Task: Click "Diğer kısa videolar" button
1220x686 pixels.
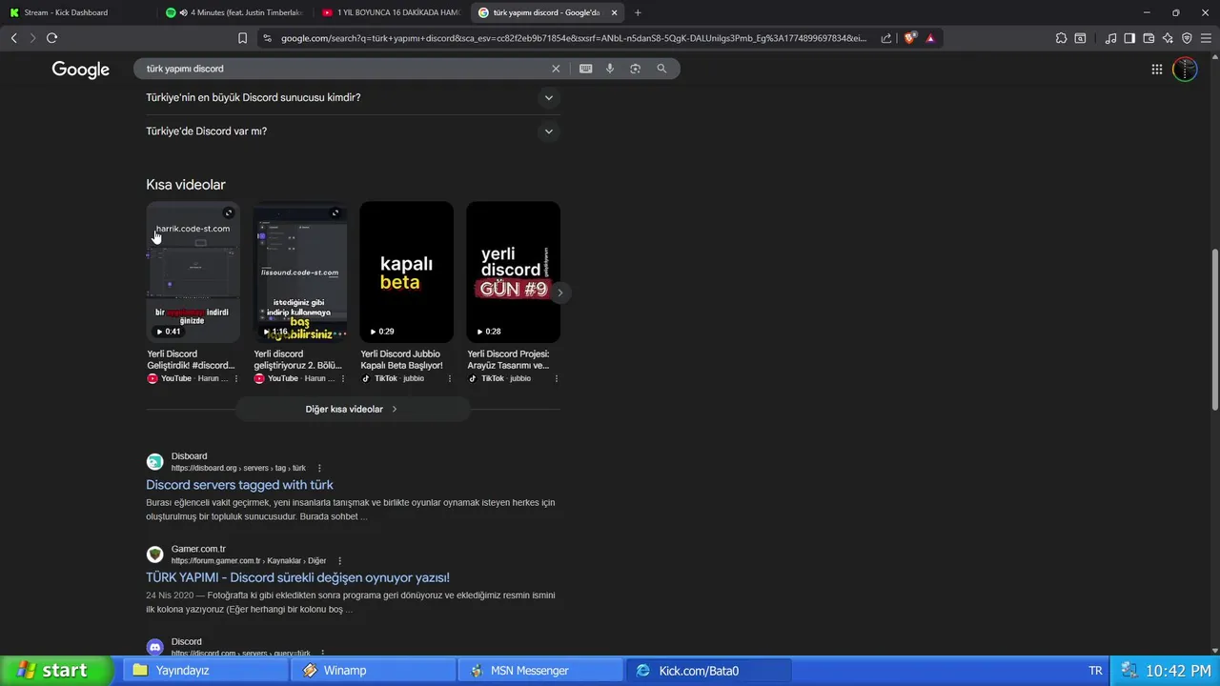Action: pos(352,409)
